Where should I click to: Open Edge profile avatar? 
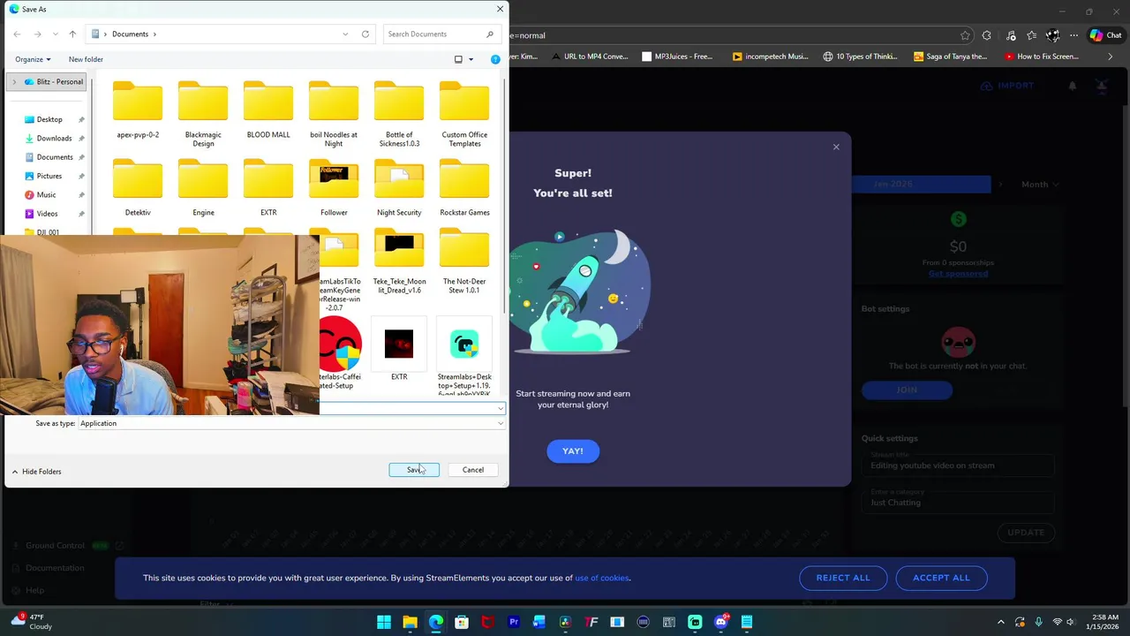pos(1052,35)
